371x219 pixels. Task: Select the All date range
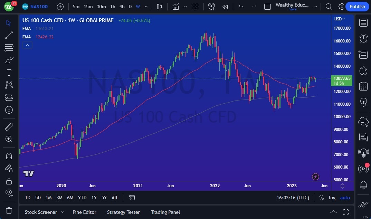coord(114,198)
